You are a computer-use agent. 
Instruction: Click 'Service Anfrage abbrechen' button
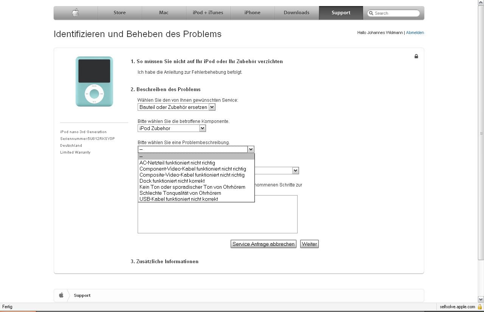(x=264, y=244)
